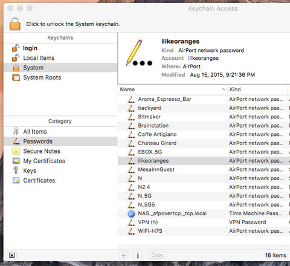Screen dimensions: 290x266
Task: Click the Time Machine Pass... kind cell
Action: (x=256, y=213)
